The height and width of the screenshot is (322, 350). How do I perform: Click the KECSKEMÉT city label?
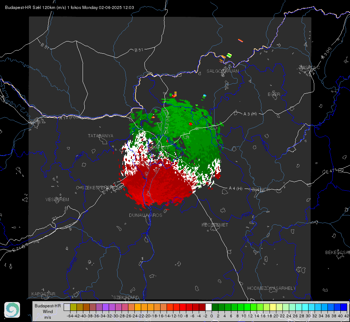(x=215, y=225)
